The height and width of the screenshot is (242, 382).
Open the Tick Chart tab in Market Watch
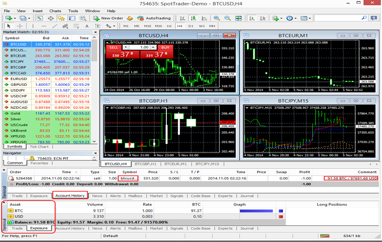[39, 146]
